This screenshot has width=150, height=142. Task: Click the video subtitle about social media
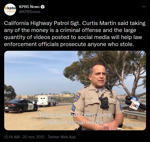(x=75, y=118)
